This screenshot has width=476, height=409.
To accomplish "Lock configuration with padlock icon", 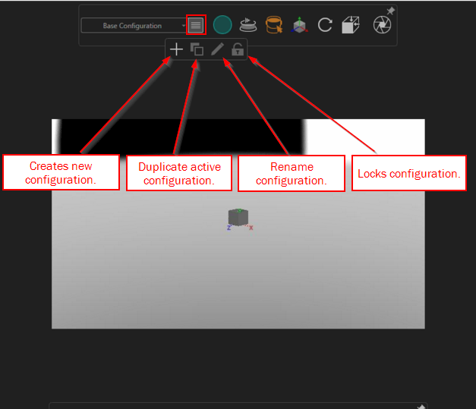I will coord(238,49).
